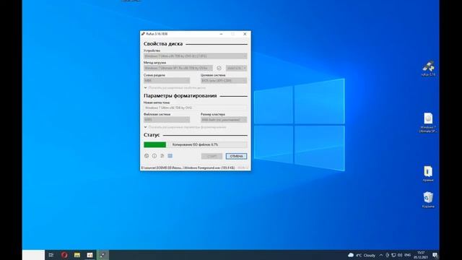Open Файловая система file system dropdown
The image size is (462, 260).
[167, 120]
